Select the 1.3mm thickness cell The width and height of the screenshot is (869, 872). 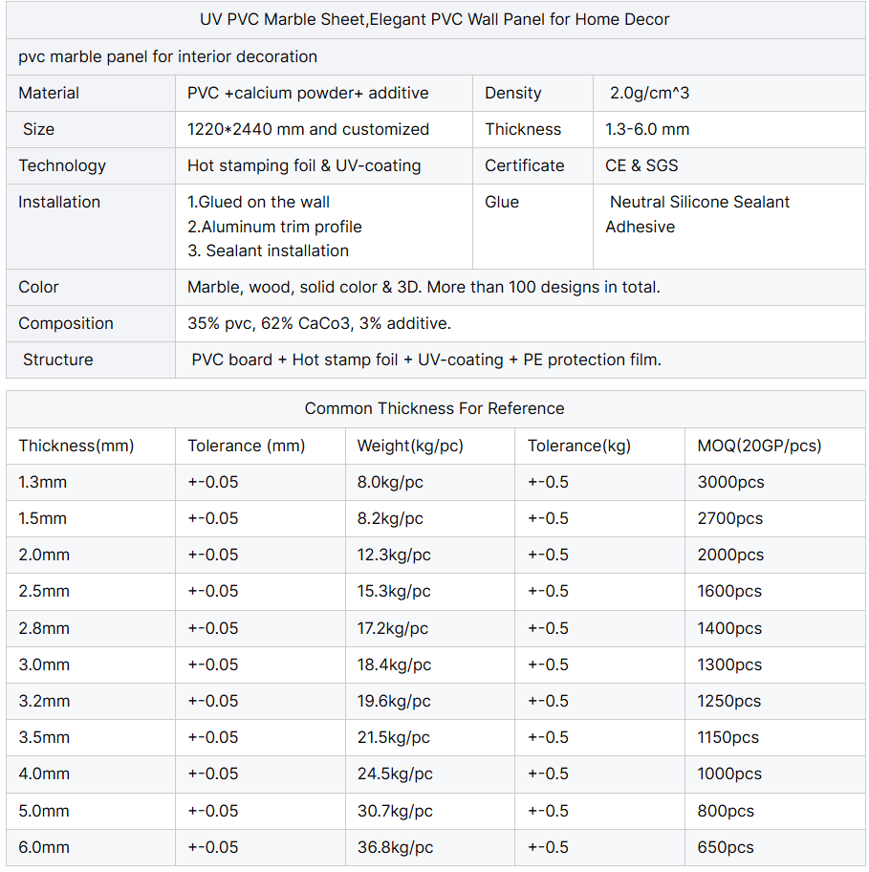click(x=43, y=482)
